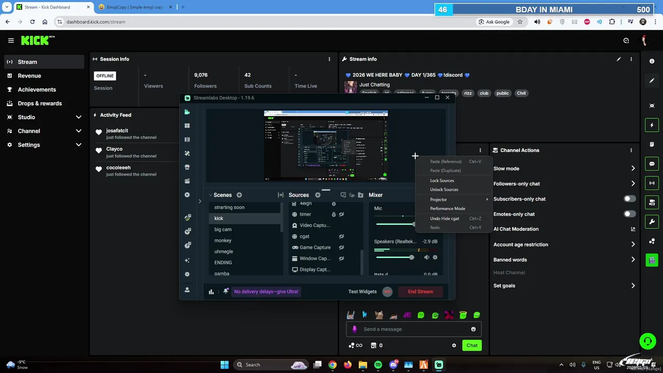Toggle visibility of cgat source
Image resolution: width=663 pixels, height=373 pixels.
coord(341,236)
